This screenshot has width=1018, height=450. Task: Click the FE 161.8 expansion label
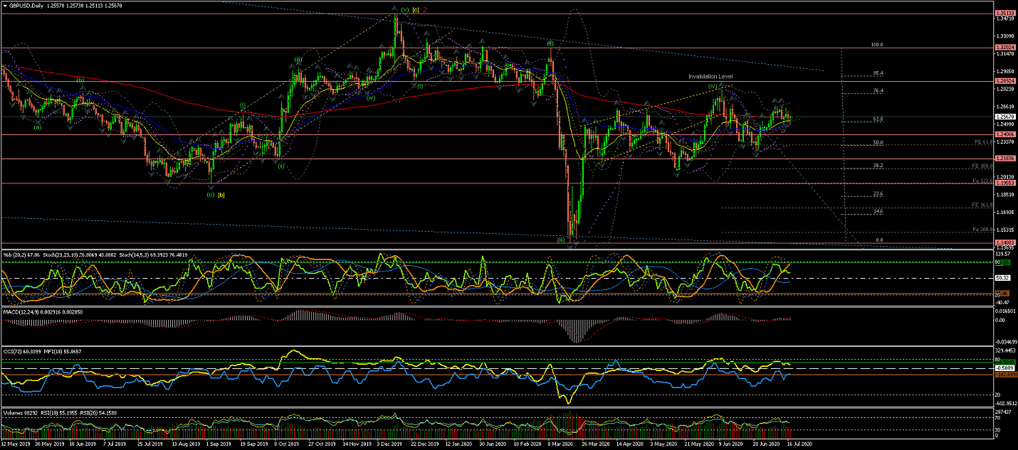(x=982, y=205)
